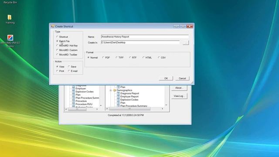279x157 pixels.
Task: Click the report icon next to Plan Procedure Summ
Action: pyautogui.click(x=73, y=98)
